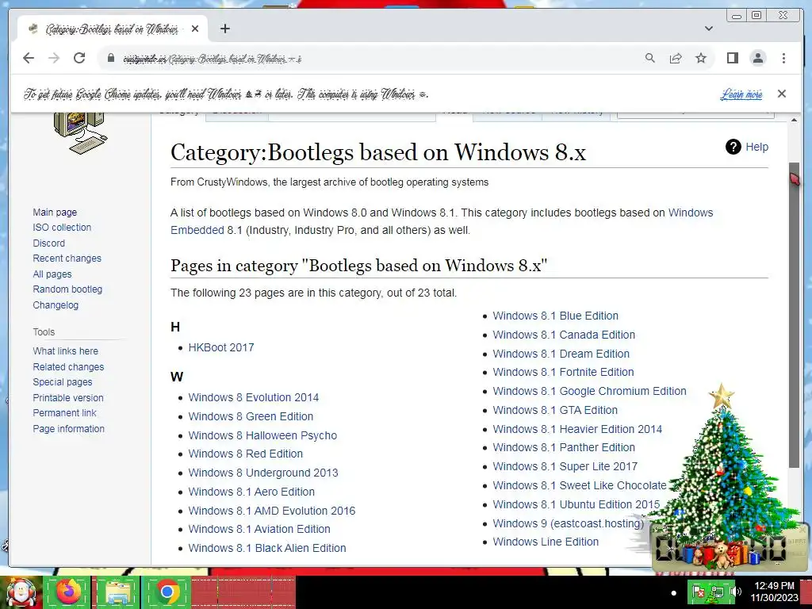Open the volume tray icon
The image size is (812, 609).
click(x=735, y=592)
